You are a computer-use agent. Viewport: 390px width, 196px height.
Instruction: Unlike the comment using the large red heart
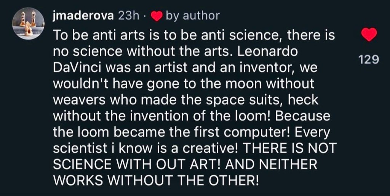(369, 36)
